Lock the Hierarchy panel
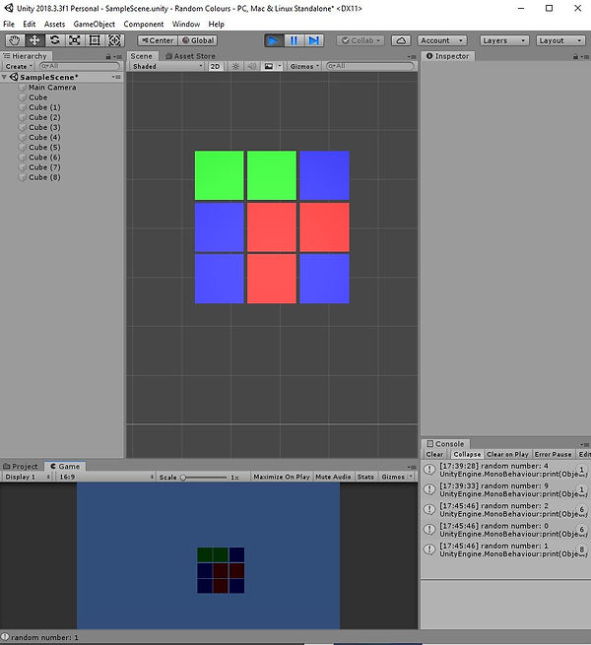This screenshot has width=591, height=645. 108,56
